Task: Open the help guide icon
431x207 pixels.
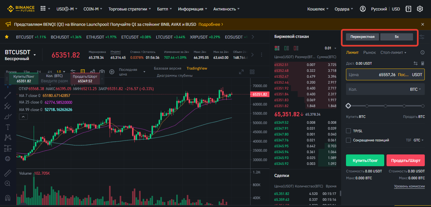Action: pos(408,9)
